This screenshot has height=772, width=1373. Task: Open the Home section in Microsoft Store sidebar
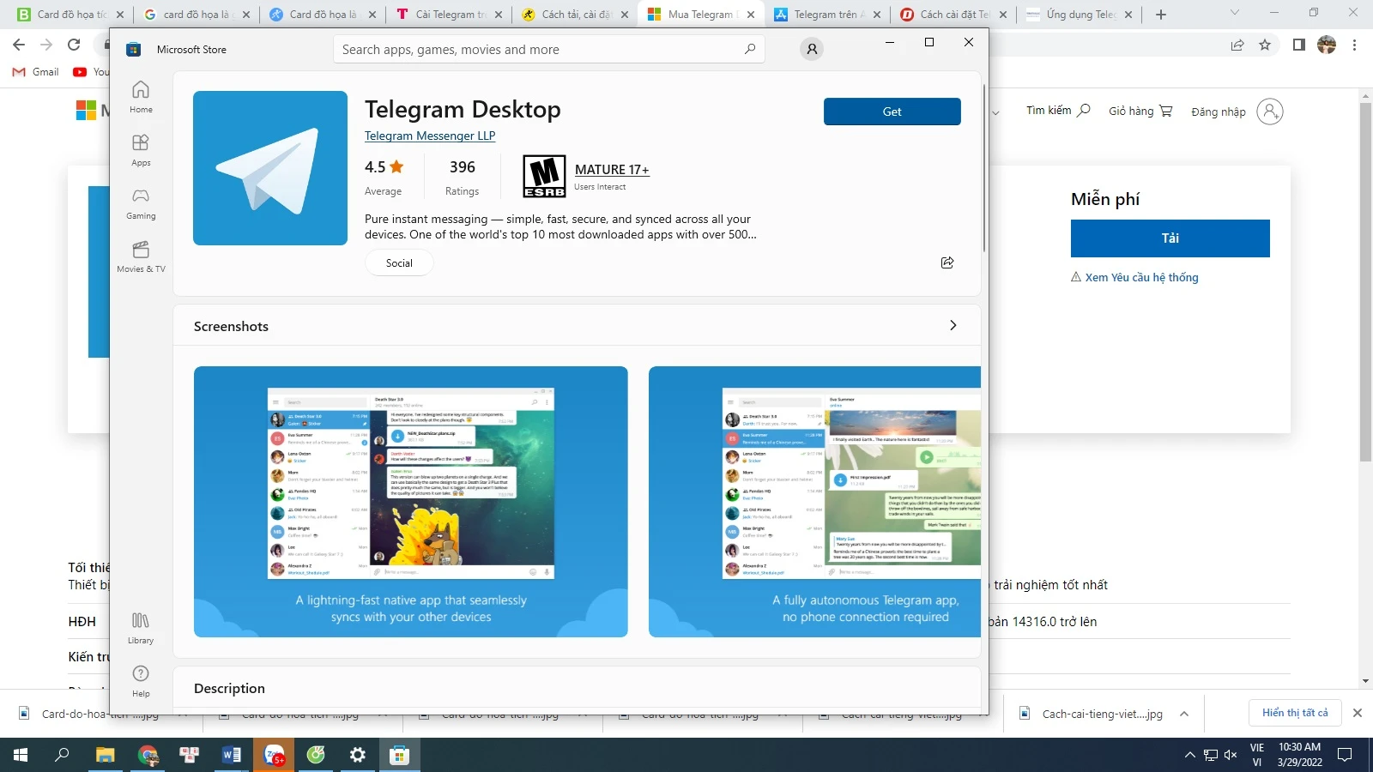click(141, 96)
